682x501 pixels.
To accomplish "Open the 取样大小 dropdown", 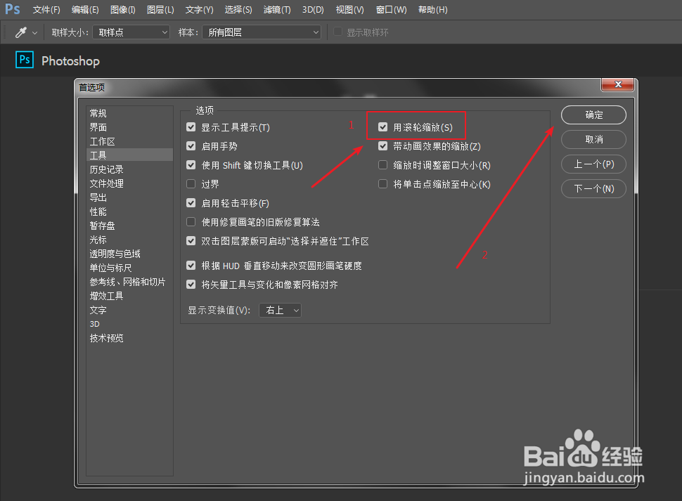I will [x=131, y=32].
